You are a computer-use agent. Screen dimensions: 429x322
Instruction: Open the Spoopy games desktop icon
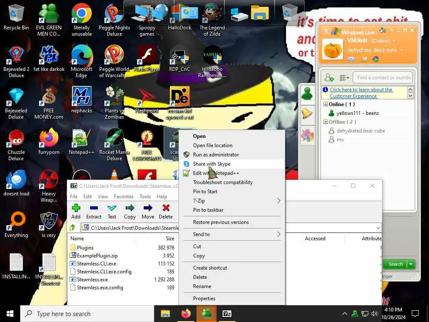[x=147, y=21]
